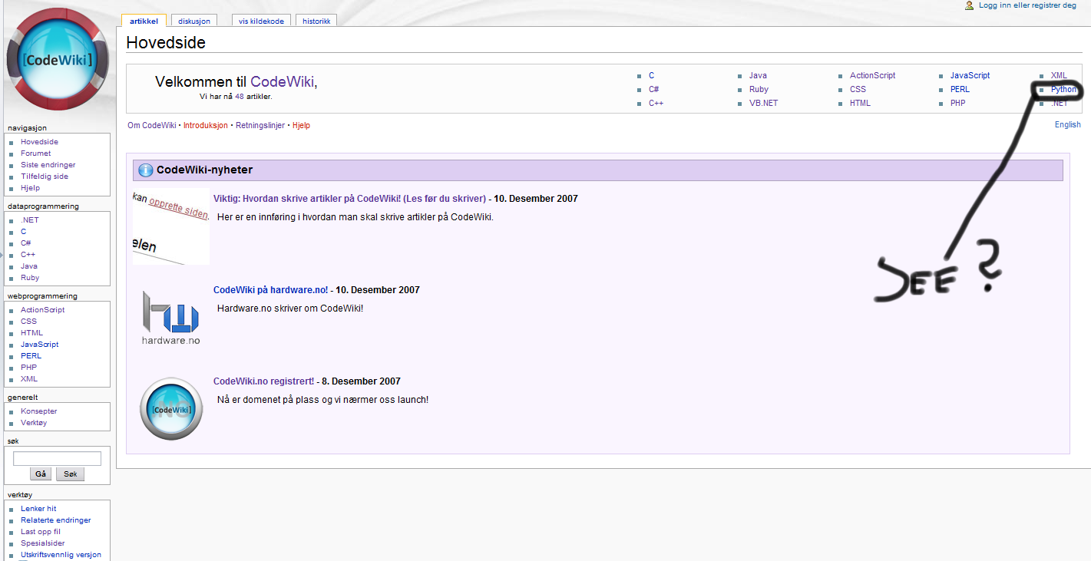The height and width of the screenshot is (561, 1091).
Task: Click Logg inn eller registrer deg link
Action: pyautogui.click(x=1027, y=5)
